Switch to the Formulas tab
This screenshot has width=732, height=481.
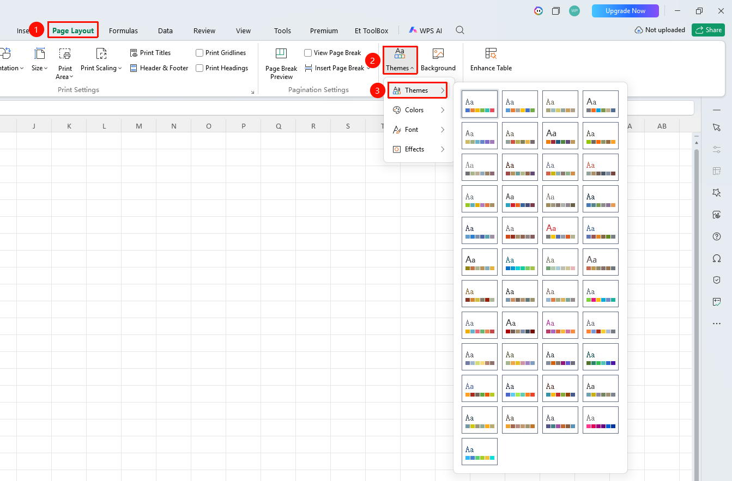(x=123, y=31)
